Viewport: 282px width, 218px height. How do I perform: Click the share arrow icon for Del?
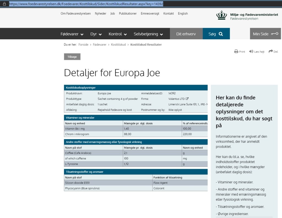pyautogui.click(x=271, y=51)
